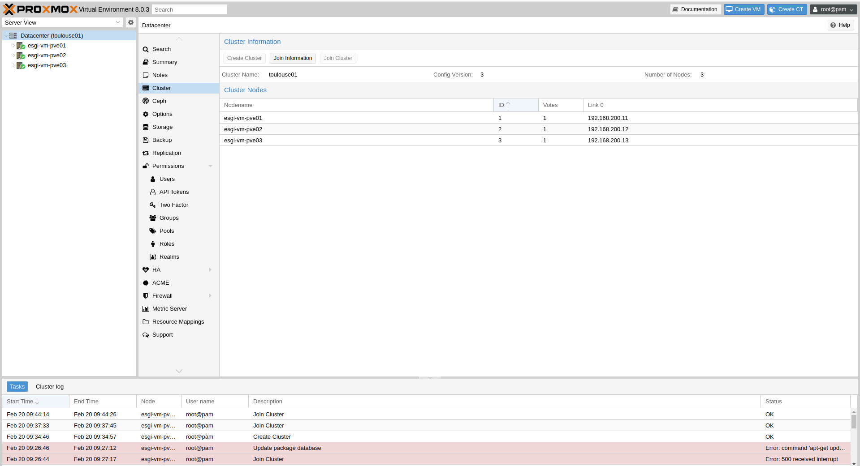Sort cluster nodes by Votes header
Screen dimensions: 860x466
pyautogui.click(x=561, y=105)
